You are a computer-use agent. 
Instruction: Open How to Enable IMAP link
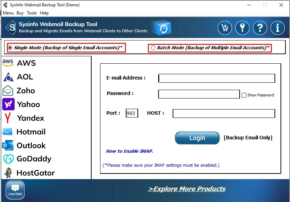click(129, 151)
